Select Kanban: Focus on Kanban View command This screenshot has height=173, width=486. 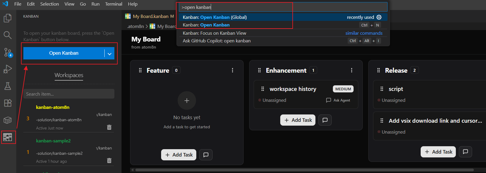tap(283, 33)
